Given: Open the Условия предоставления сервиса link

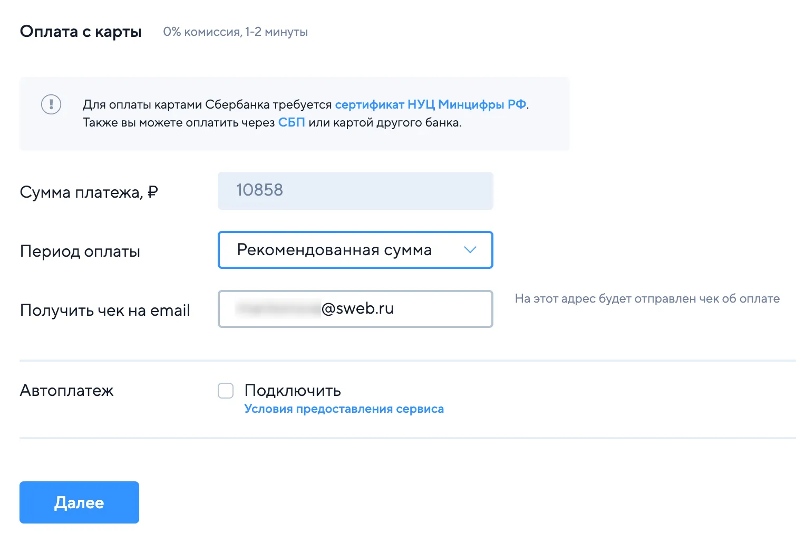Looking at the screenshot, I should 344,409.
